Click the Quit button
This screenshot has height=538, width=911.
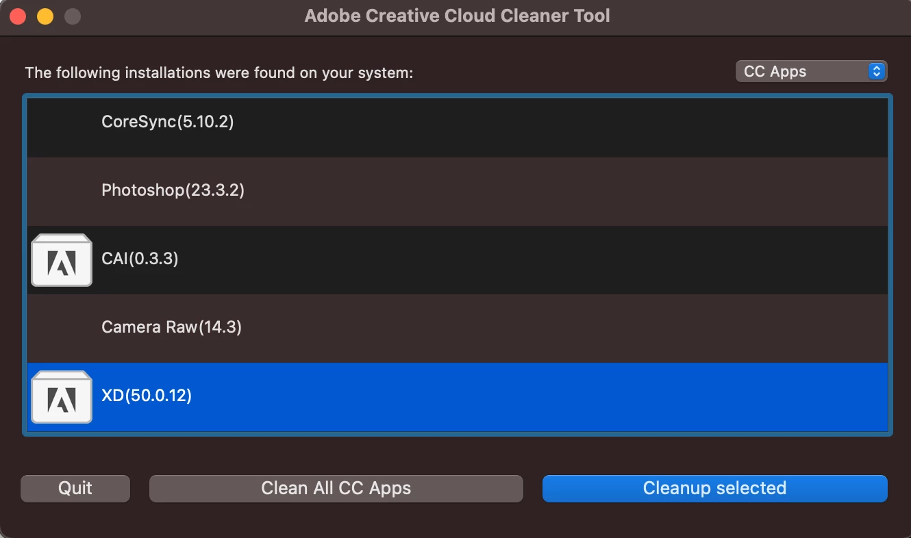click(75, 489)
